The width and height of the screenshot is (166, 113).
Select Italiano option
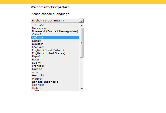point(55,88)
